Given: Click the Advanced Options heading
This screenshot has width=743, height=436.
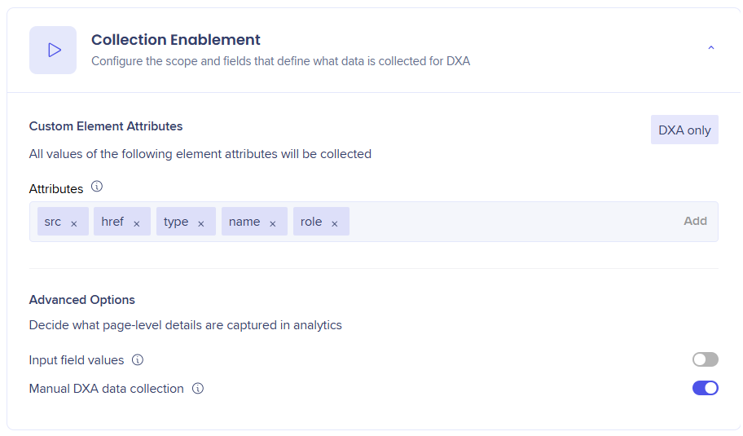Looking at the screenshot, I should (81, 299).
